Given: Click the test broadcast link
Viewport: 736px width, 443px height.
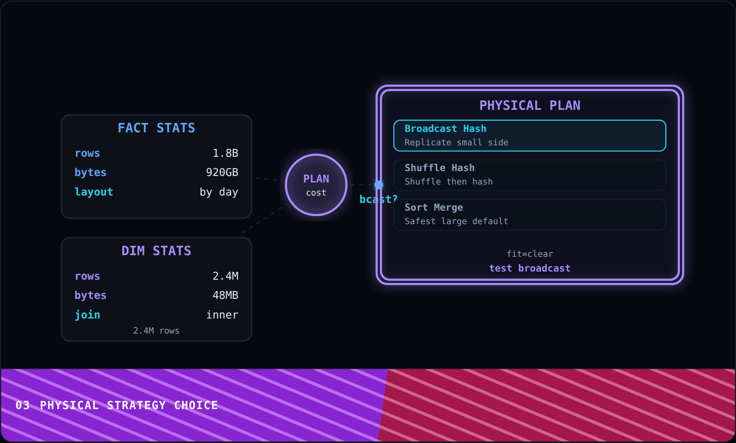Looking at the screenshot, I should click(530, 268).
